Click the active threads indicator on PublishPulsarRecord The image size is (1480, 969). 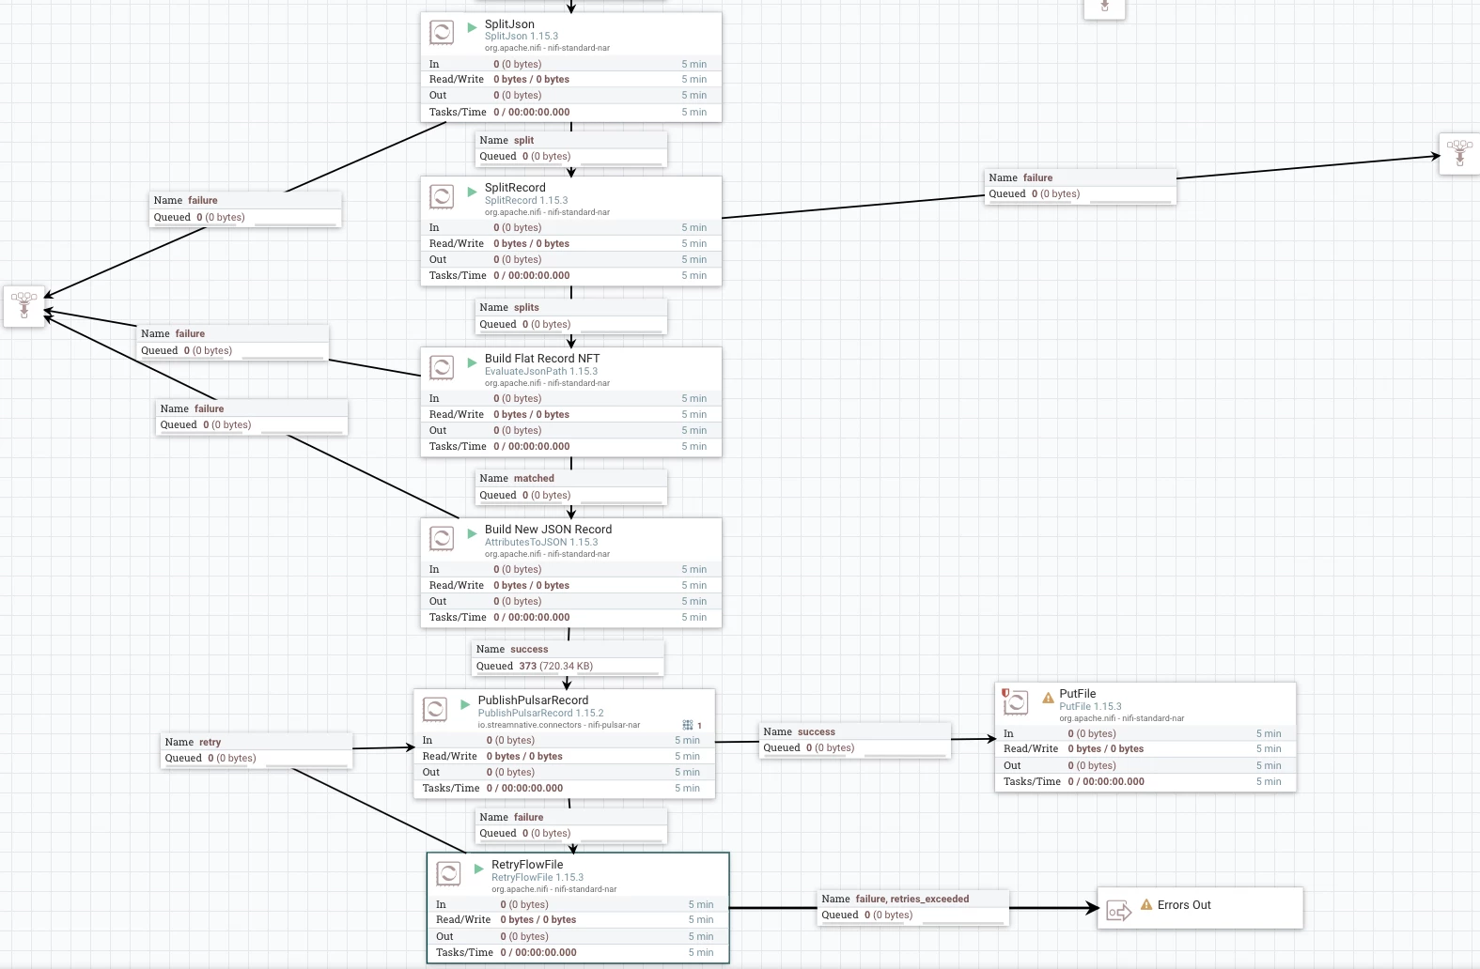pyautogui.click(x=692, y=725)
